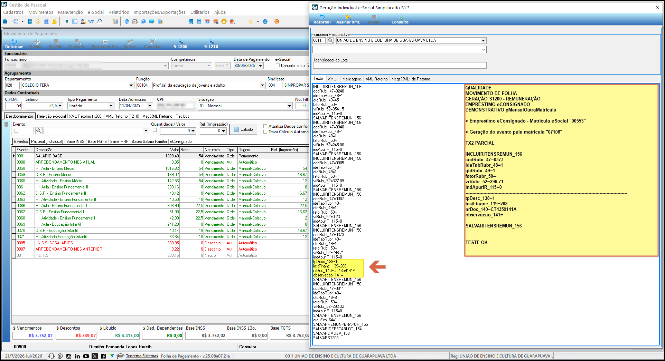Open the Instagram icon in status bar

click(x=69, y=356)
